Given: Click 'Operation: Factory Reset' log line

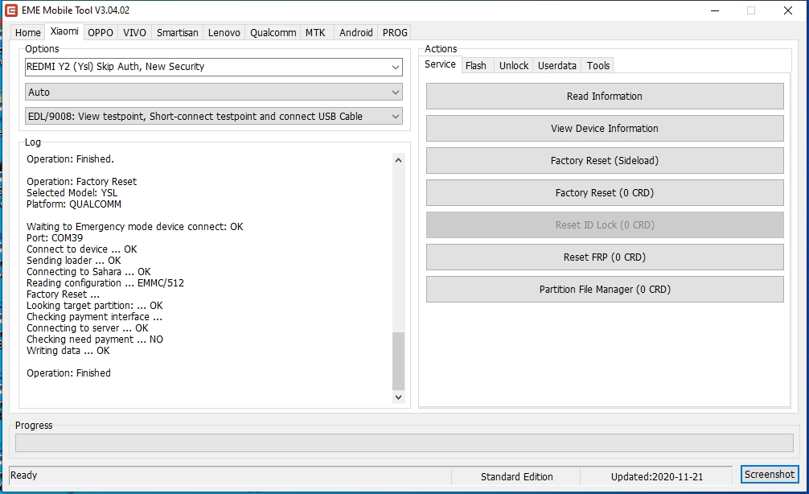Looking at the screenshot, I should coord(82,182).
